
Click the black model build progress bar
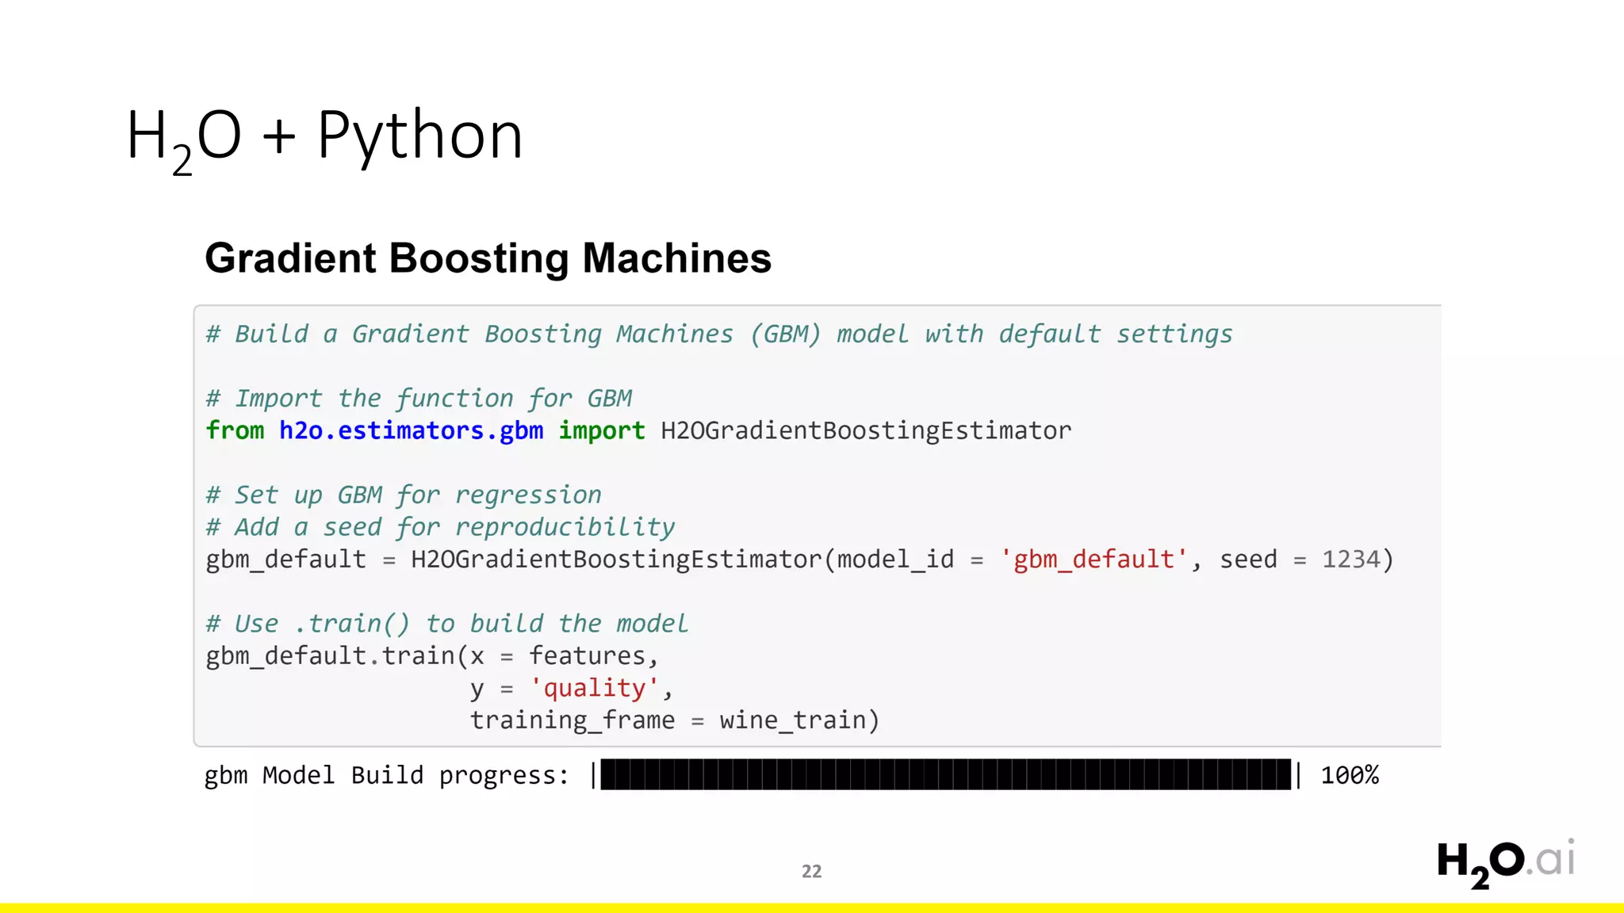(946, 774)
